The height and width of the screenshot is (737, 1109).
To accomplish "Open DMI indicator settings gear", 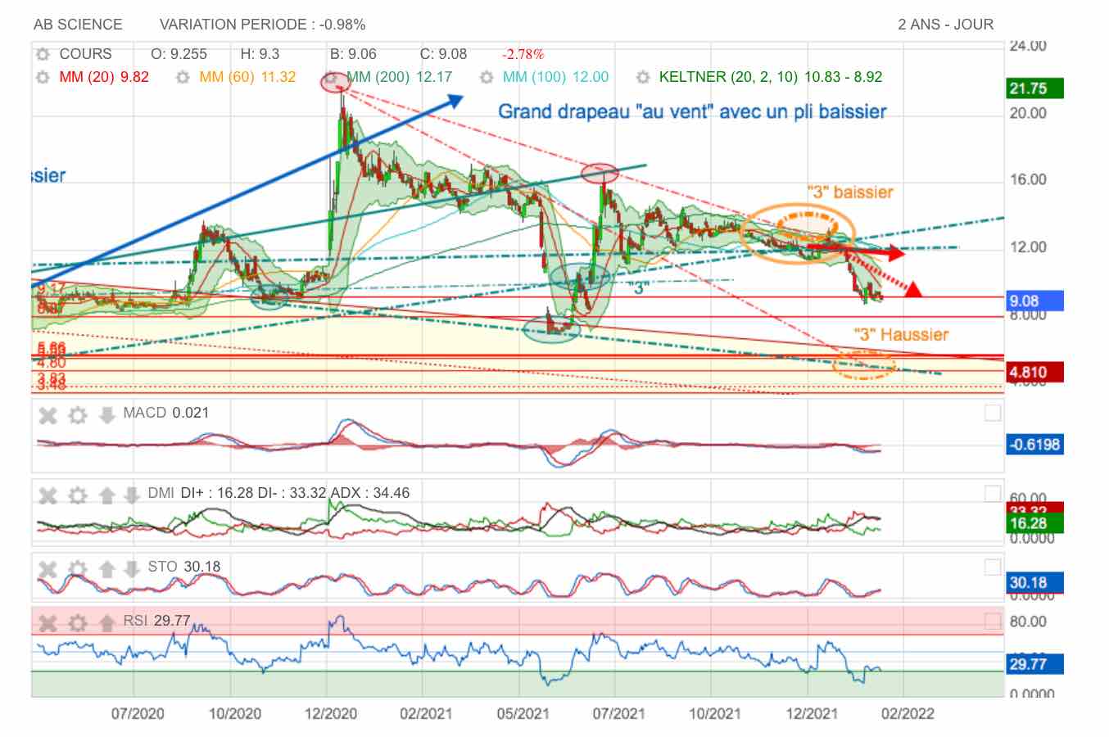I will (77, 495).
